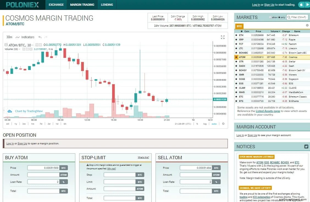The image size is (310, 202).
Task: Open the Google Play app icon
Action: coord(308,5)
